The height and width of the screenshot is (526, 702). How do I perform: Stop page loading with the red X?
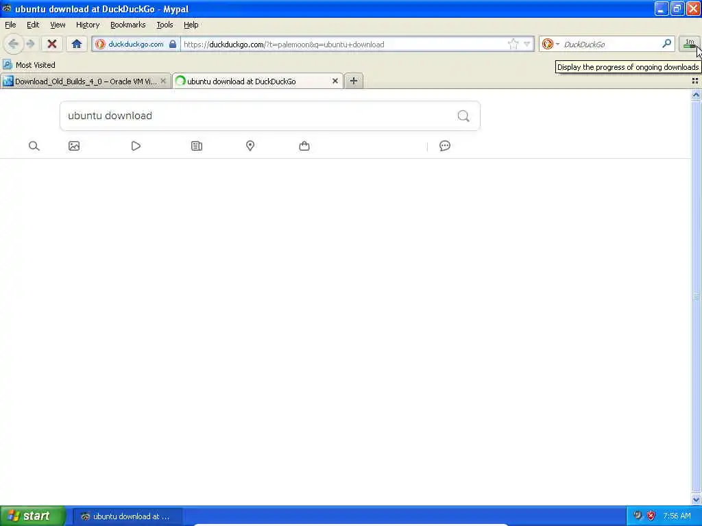52,44
